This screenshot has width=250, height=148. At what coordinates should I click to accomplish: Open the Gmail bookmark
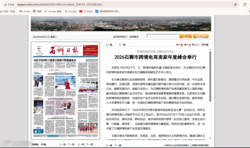pos(24,11)
